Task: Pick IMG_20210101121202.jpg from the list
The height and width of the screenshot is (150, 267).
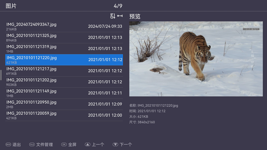Action: pyautogui.click(x=64, y=82)
